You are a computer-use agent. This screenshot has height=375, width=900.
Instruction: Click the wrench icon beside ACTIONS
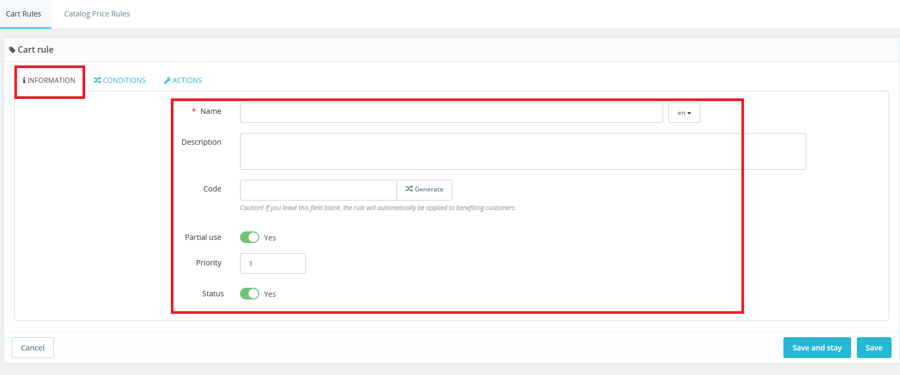coord(167,80)
